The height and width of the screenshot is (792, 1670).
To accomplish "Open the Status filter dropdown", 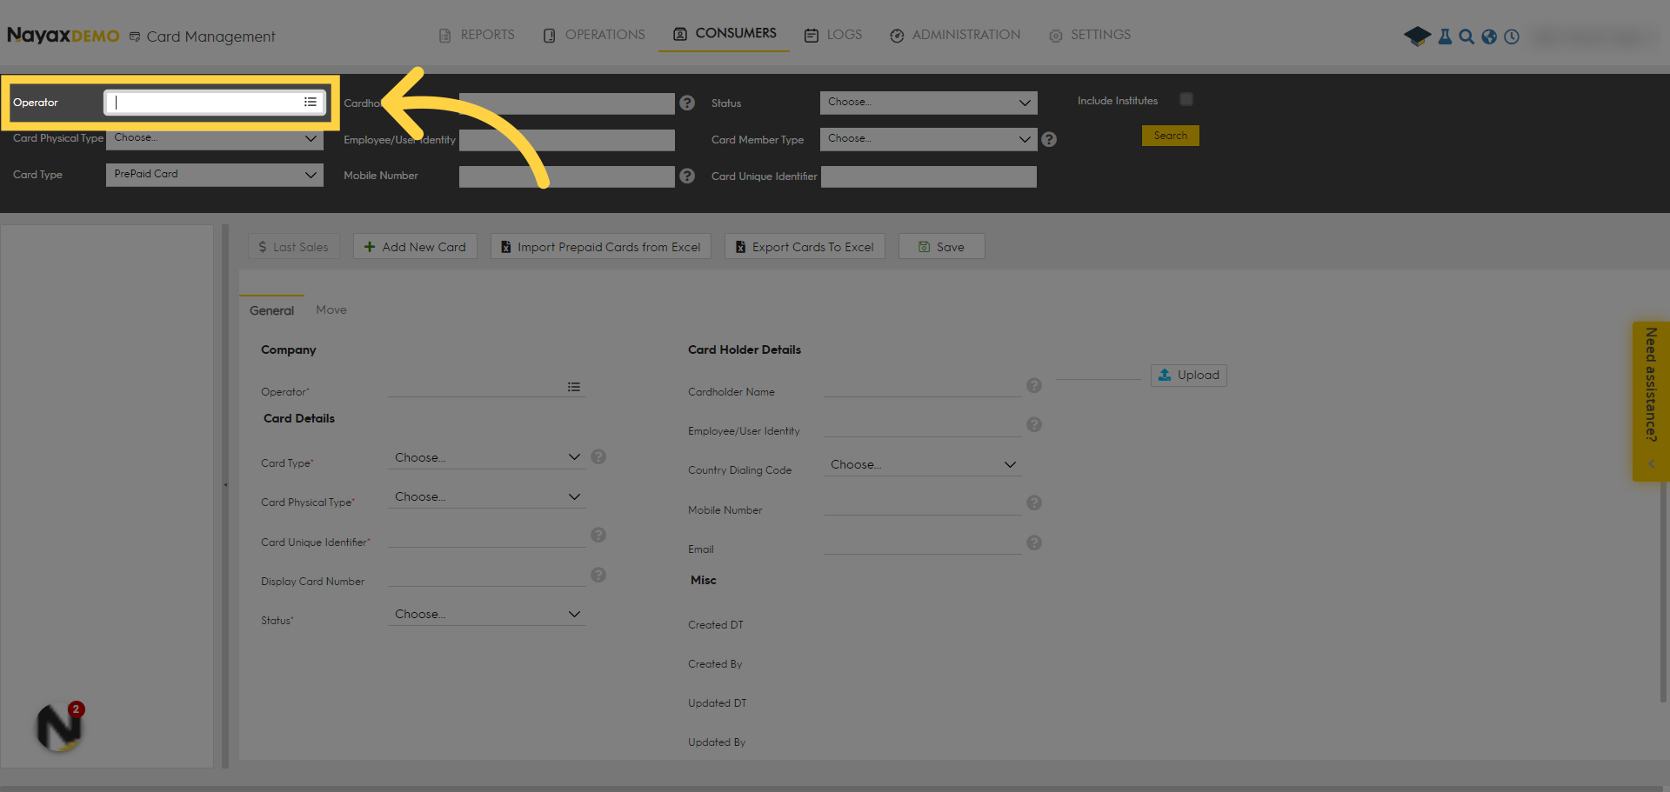I will 928,103.
